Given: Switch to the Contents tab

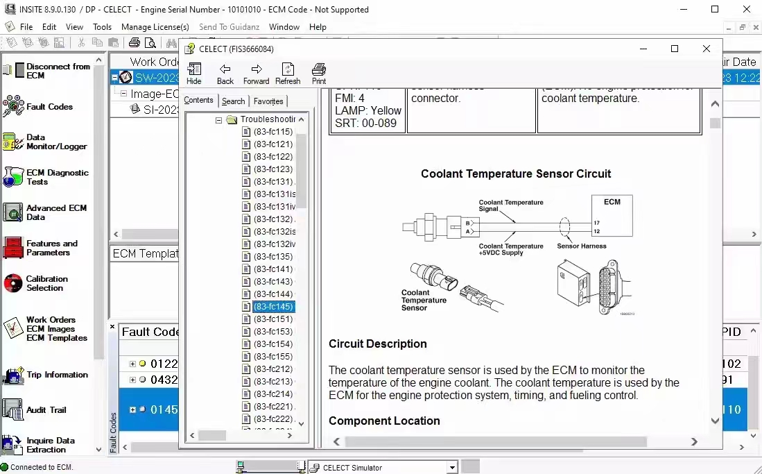Looking at the screenshot, I should point(198,100).
